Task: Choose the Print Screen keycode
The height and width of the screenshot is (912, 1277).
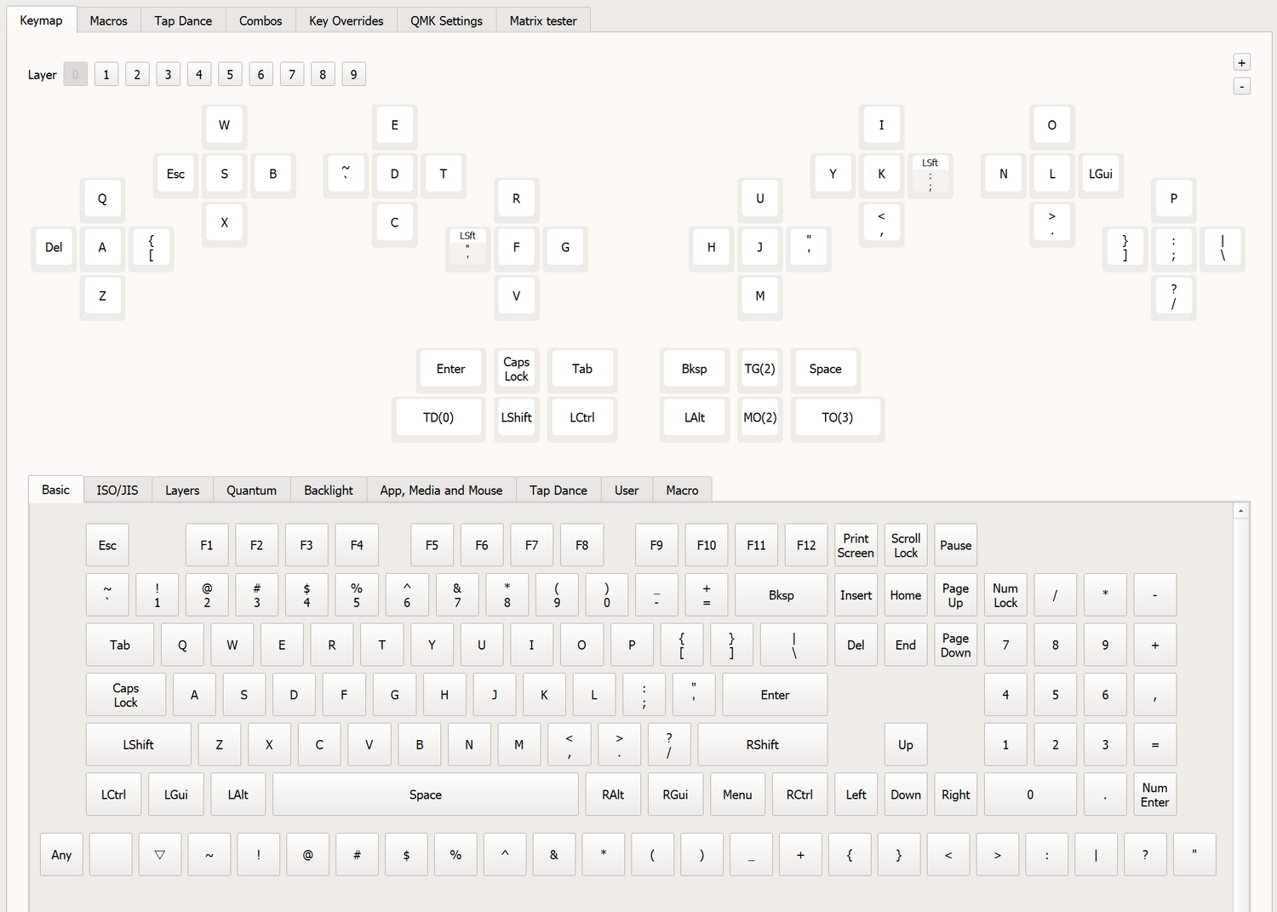Action: point(856,546)
